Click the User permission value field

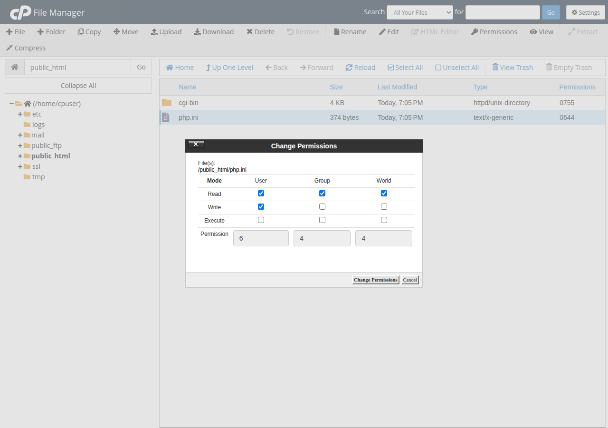coord(261,238)
